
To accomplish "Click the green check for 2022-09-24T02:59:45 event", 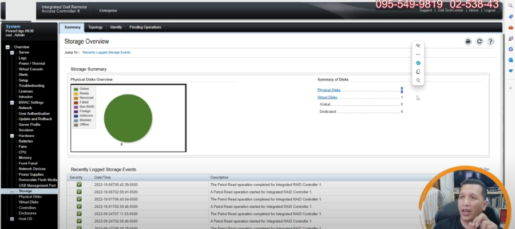I will [79, 221].
